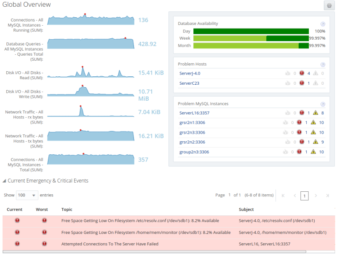Open help icon for Problem MySQL Instances
The width and height of the screenshot is (337, 255).
[323, 104]
